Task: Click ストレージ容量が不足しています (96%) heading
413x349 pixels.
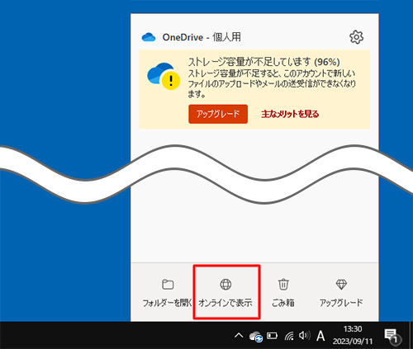Action: (263, 62)
